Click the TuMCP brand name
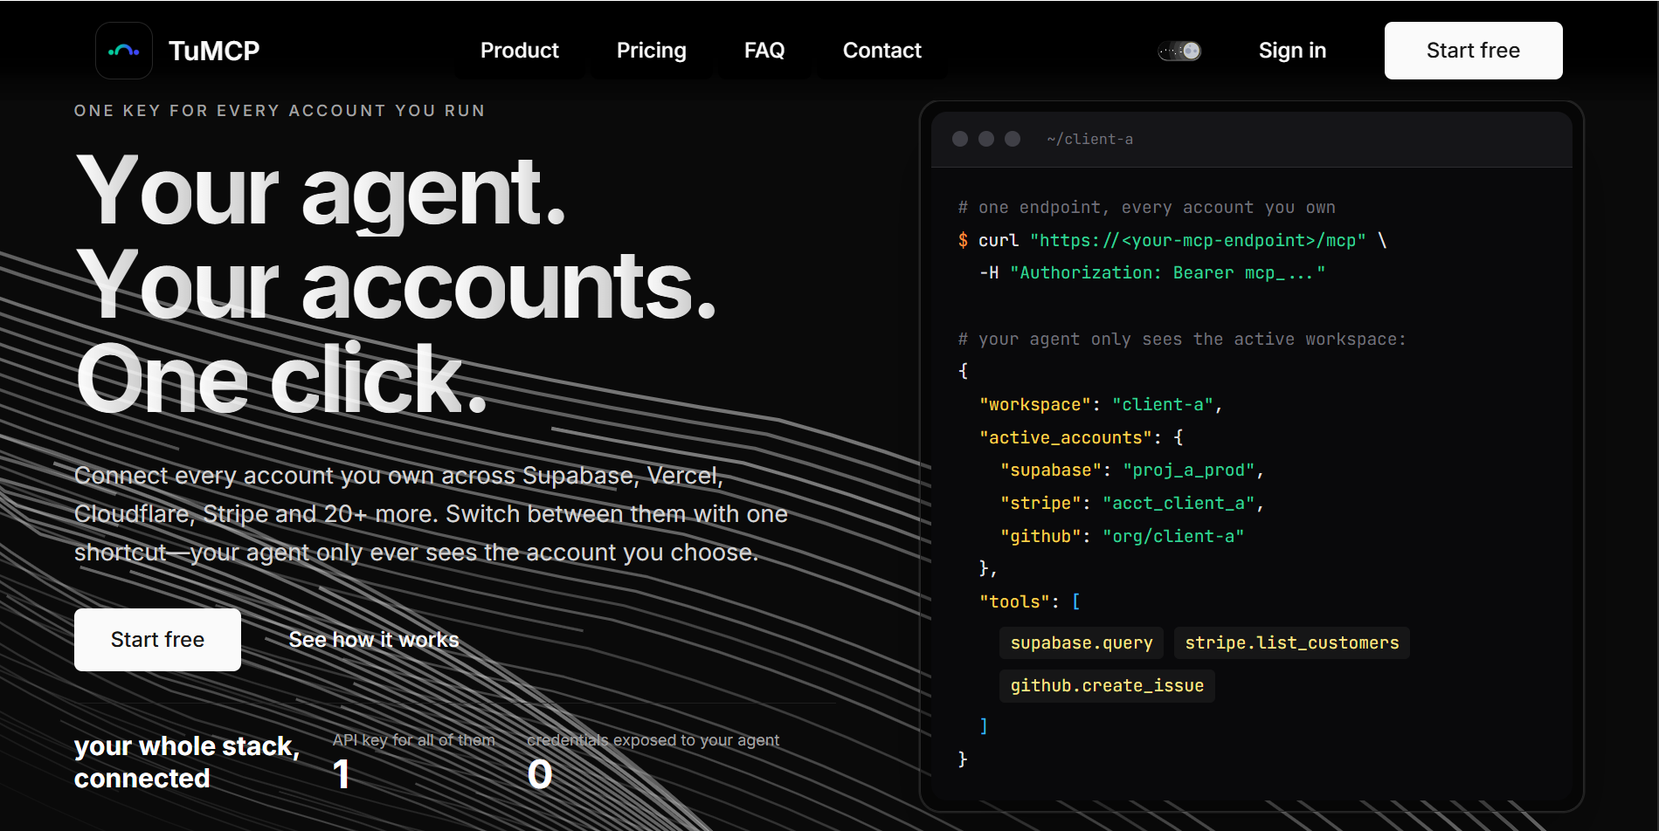The image size is (1659, 831). point(214,51)
